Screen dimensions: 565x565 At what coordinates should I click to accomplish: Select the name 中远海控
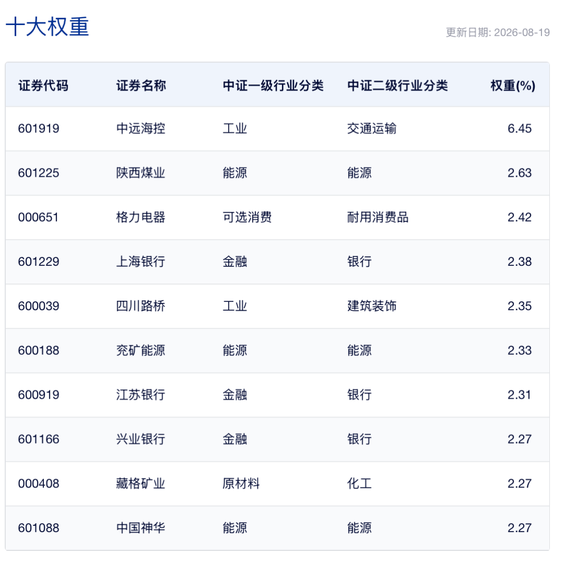pyautogui.click(x=141, y=129)
